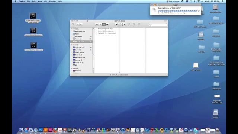This screenshot has height=134, width=238.
Task: Open the Trash in the Dock
Action: (218, 130)
